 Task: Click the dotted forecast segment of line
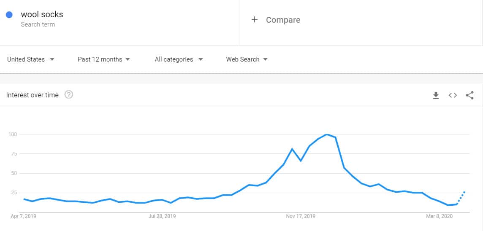(x=461, y=198)
